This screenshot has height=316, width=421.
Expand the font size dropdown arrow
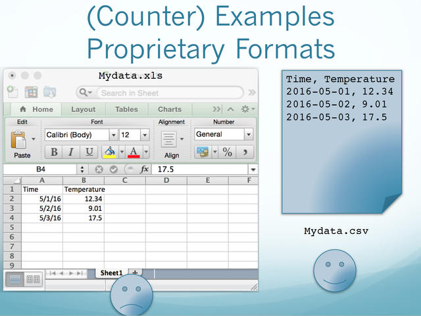(x=145, y=135)
